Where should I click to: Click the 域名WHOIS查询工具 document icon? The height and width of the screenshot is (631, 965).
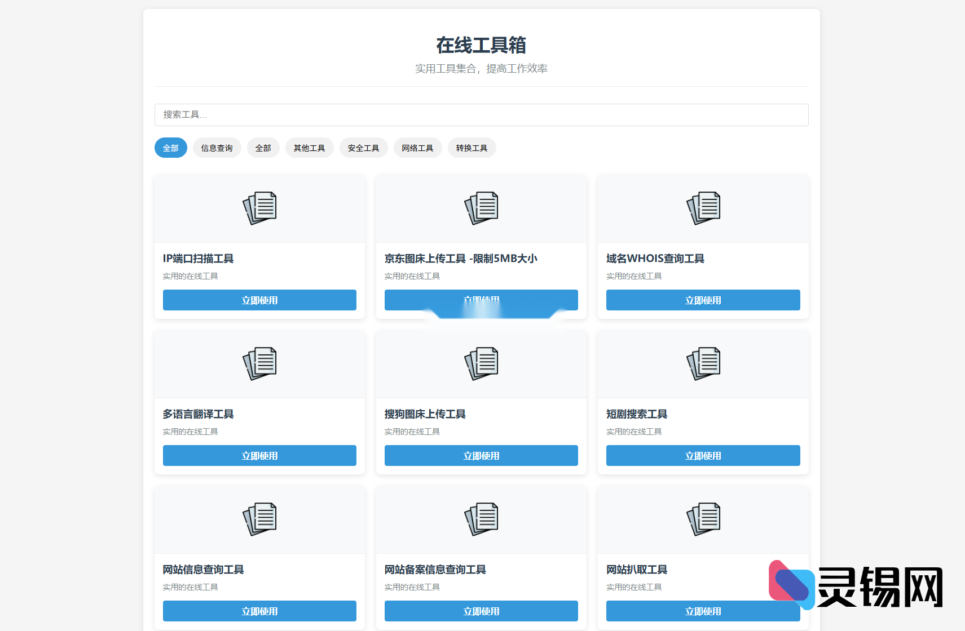(703, 208)
